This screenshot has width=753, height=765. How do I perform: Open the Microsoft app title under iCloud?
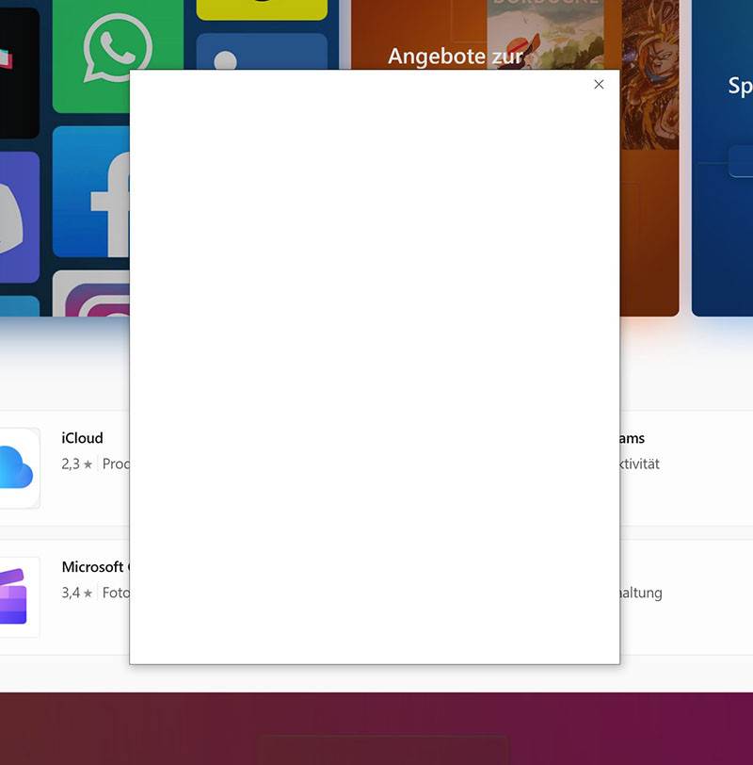tap(95, 567)
